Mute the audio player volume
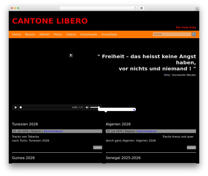This screenshot has width=208, height=176. point(87,107)
